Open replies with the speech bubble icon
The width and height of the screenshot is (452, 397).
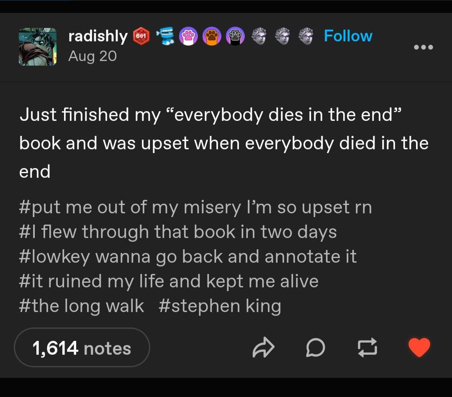(315, 348)
